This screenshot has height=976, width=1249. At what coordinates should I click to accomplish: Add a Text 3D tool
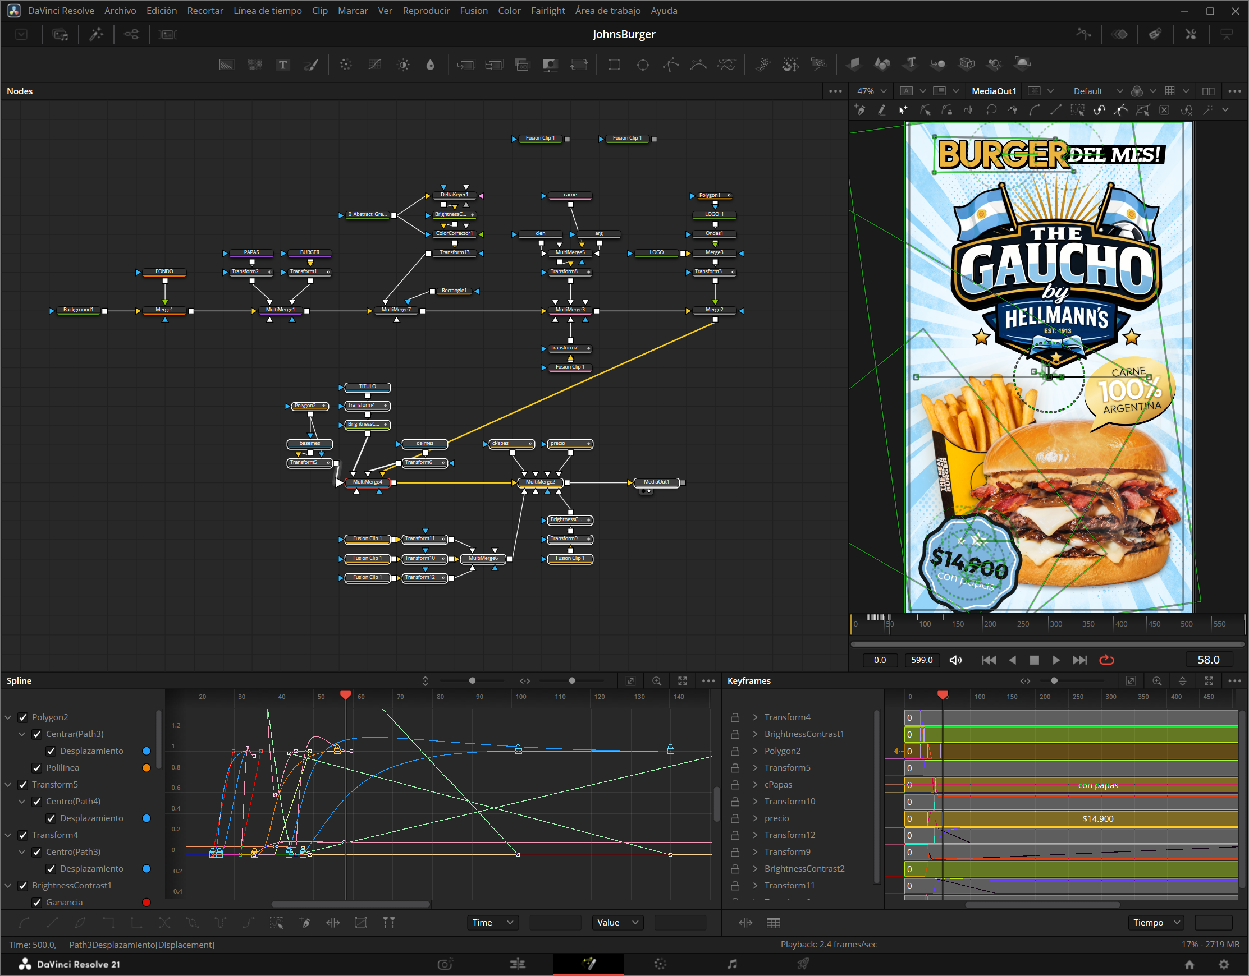pos(911,63)
